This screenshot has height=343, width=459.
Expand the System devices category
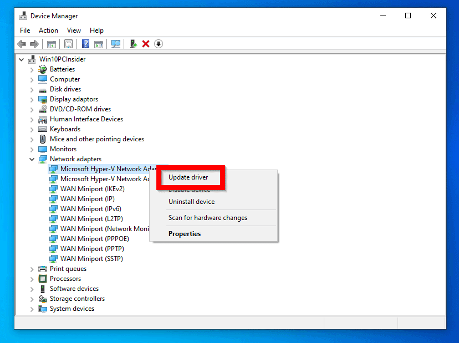click(x=32, y=309)
